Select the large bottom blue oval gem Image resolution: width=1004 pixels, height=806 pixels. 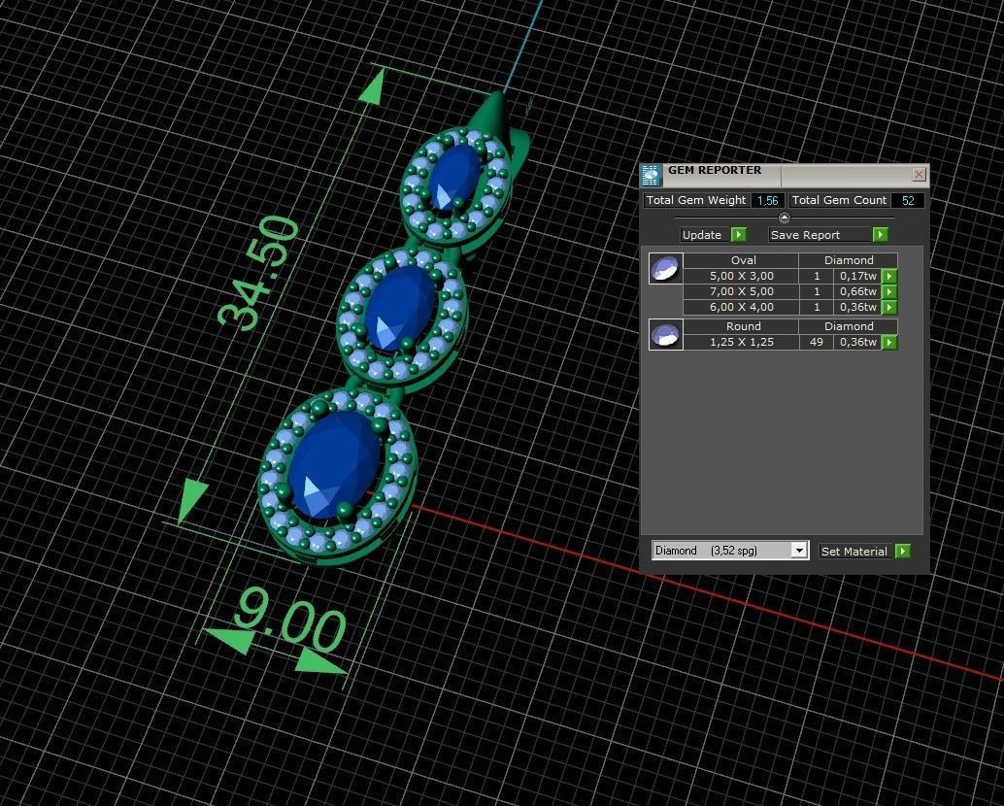[x=334, y=464]
